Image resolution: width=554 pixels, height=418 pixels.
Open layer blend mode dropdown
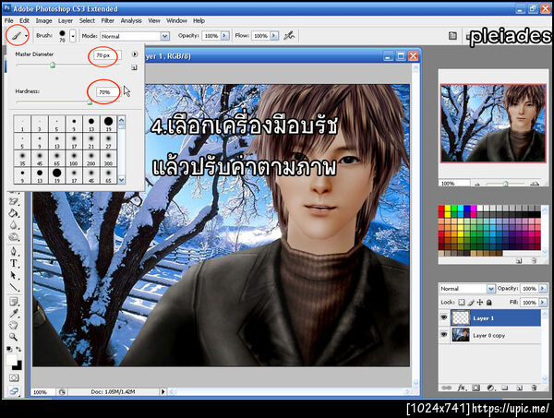(x=491, y=289)
